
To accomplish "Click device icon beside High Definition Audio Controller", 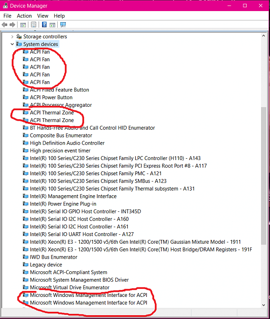I will point(25,143).
